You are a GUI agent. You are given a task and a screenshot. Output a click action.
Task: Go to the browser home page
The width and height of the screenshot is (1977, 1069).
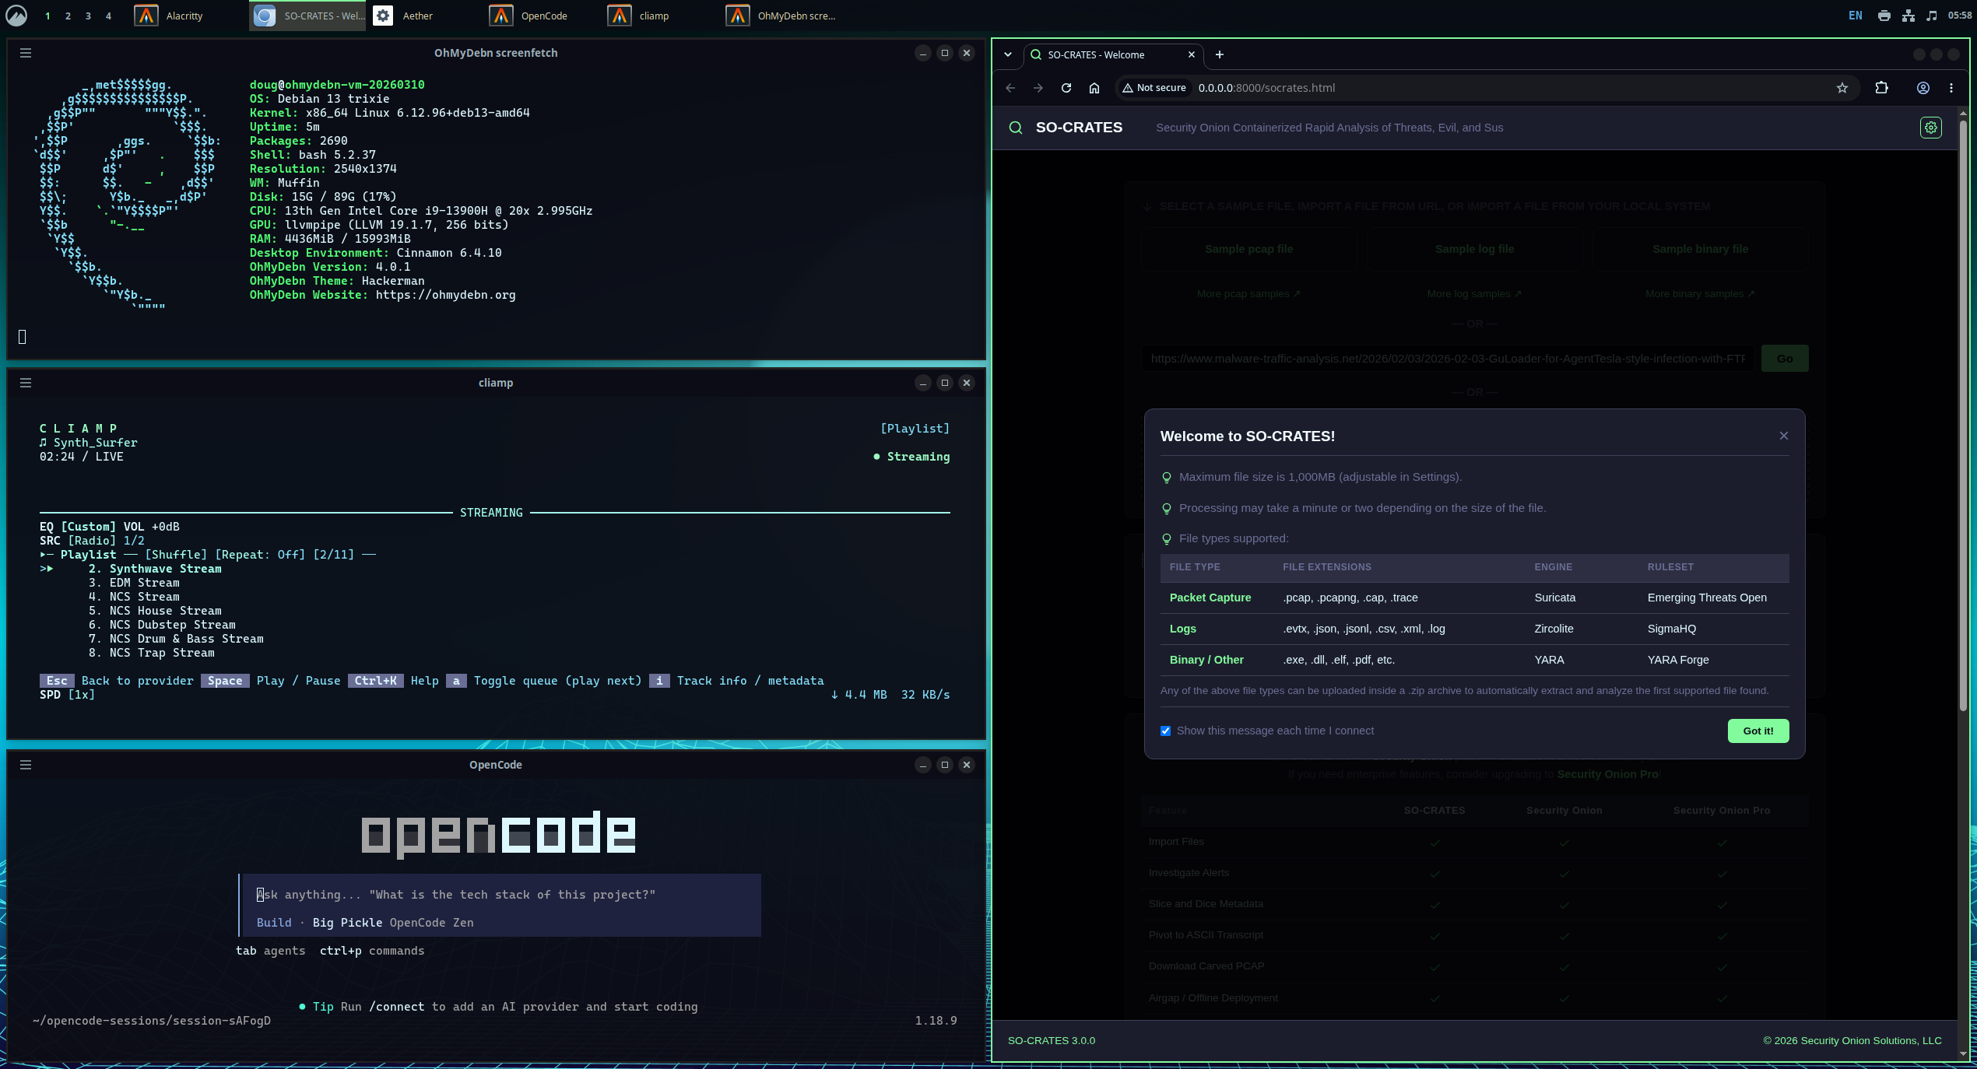1094,88
